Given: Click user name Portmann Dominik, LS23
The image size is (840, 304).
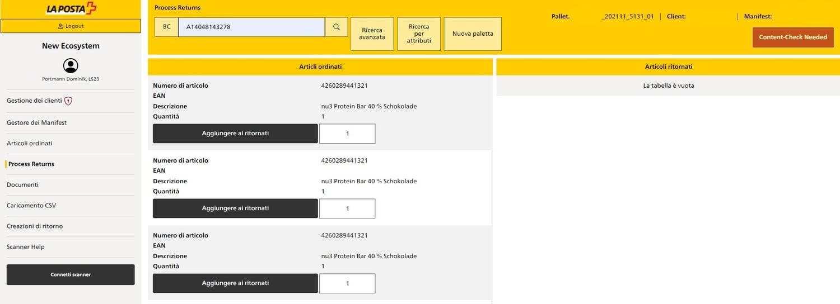Looking at the screenshot, I should coord(71,79).
